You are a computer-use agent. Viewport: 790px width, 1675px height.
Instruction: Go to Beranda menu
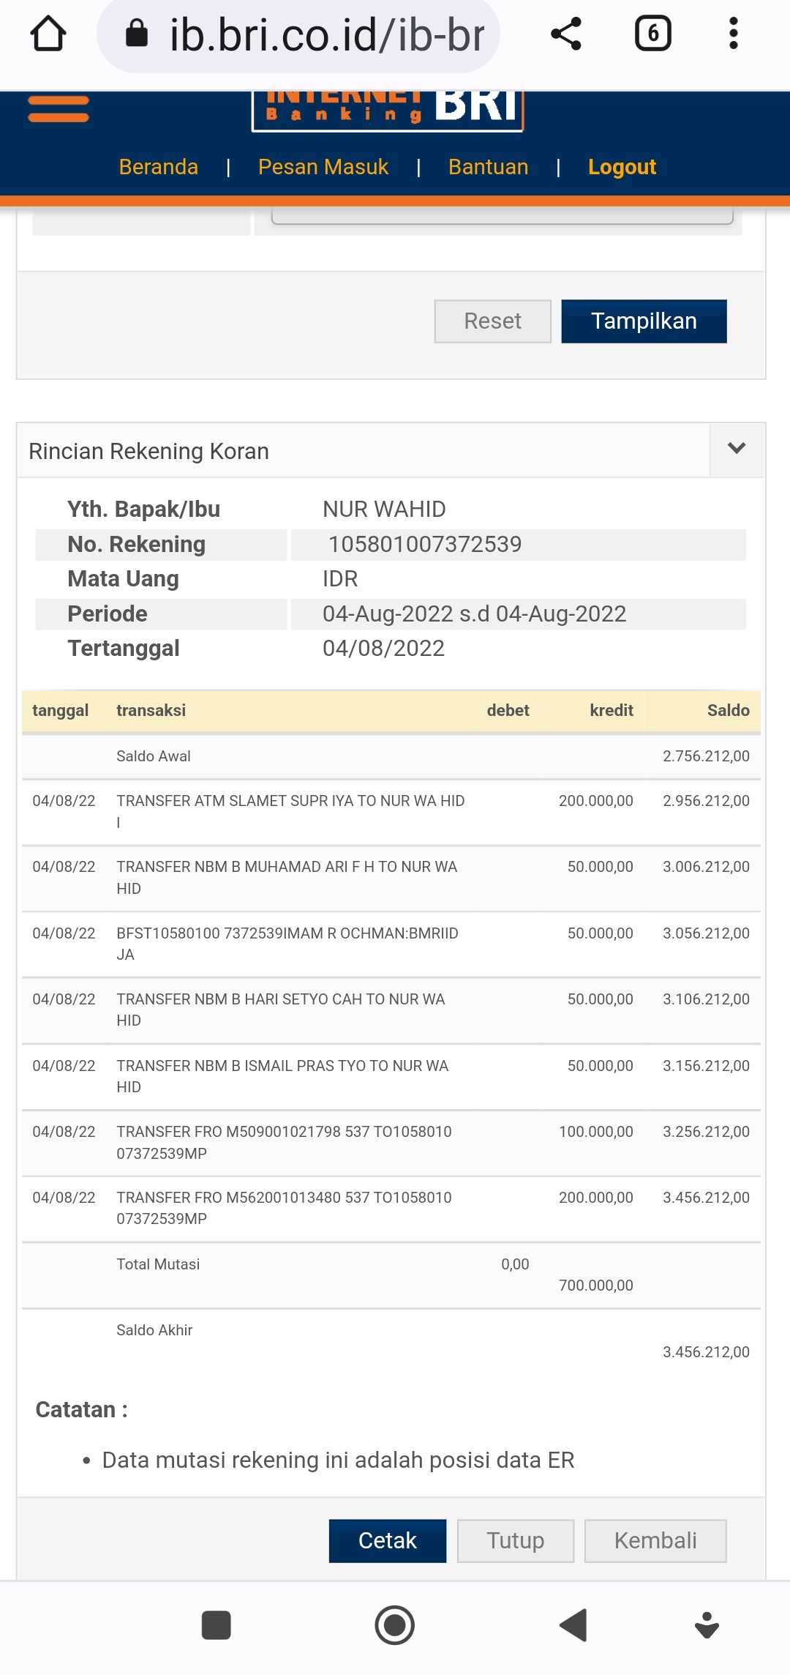158,167
